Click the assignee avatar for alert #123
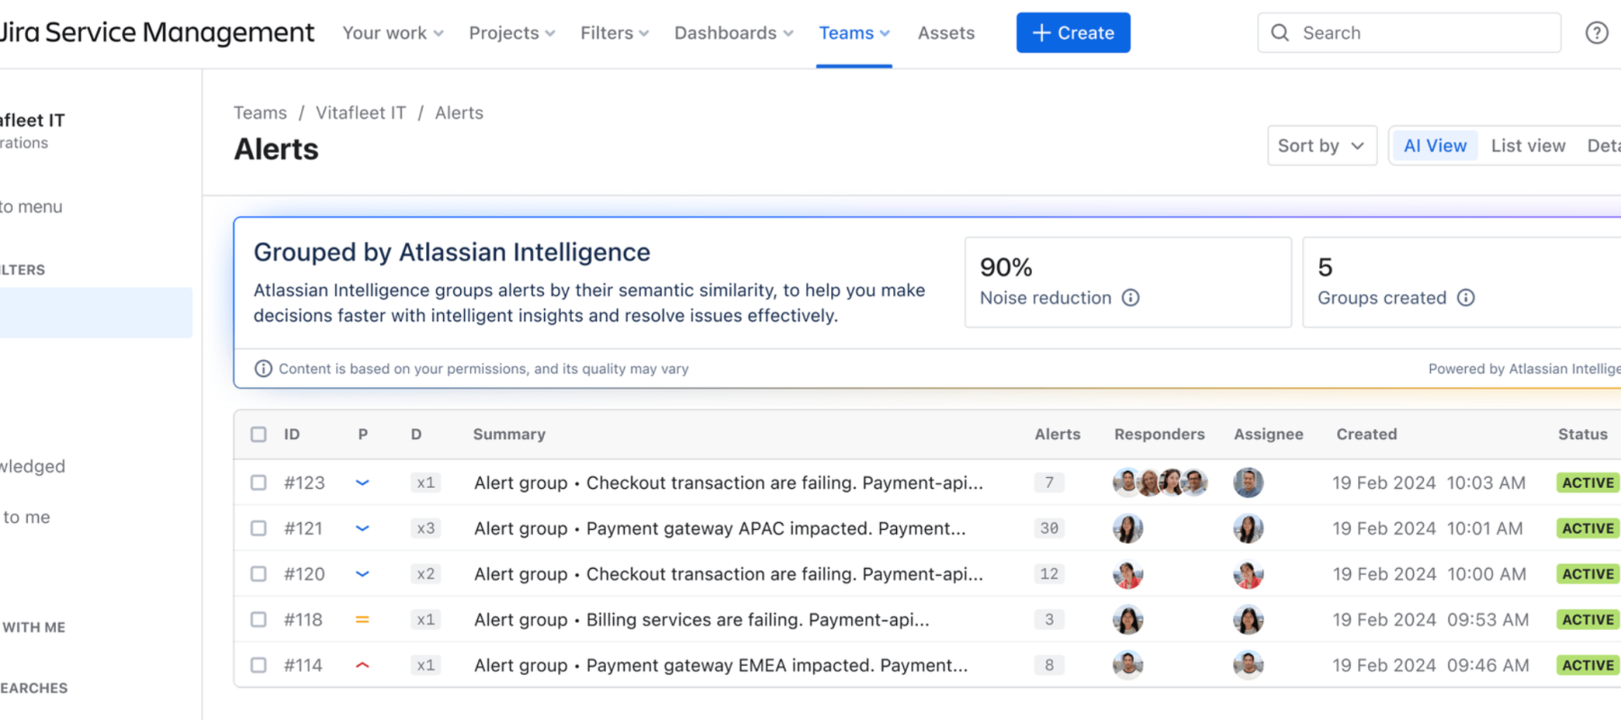This screenshot has height=720, width=1621. tap(1248, 482)
